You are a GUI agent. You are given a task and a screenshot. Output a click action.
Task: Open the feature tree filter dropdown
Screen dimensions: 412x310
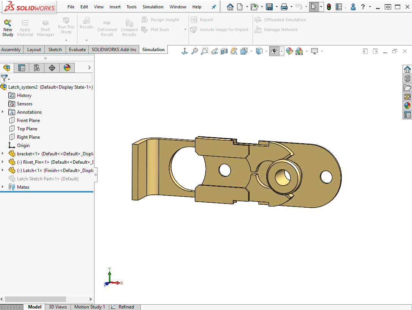tap(5, 78)
